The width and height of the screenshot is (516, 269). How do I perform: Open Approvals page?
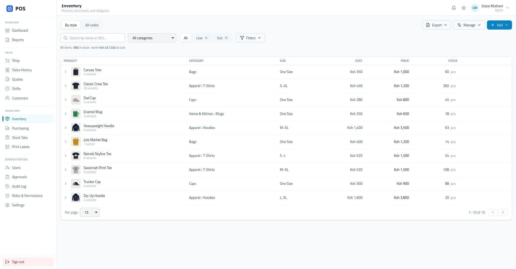coord(28,177)
